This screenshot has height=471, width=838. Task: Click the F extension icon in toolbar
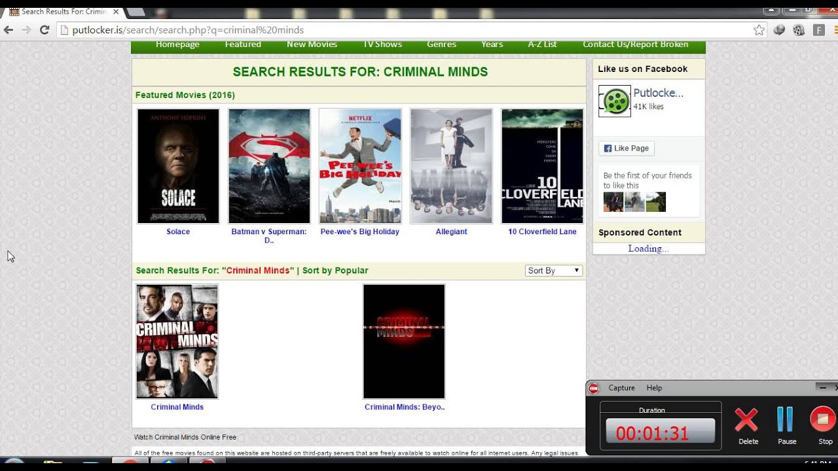[x=818, y=30]
